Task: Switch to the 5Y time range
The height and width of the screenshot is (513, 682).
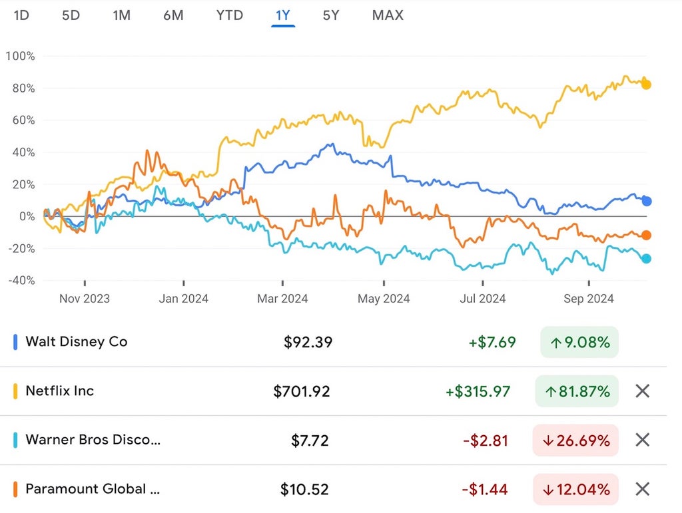Action: click(330, 15)
